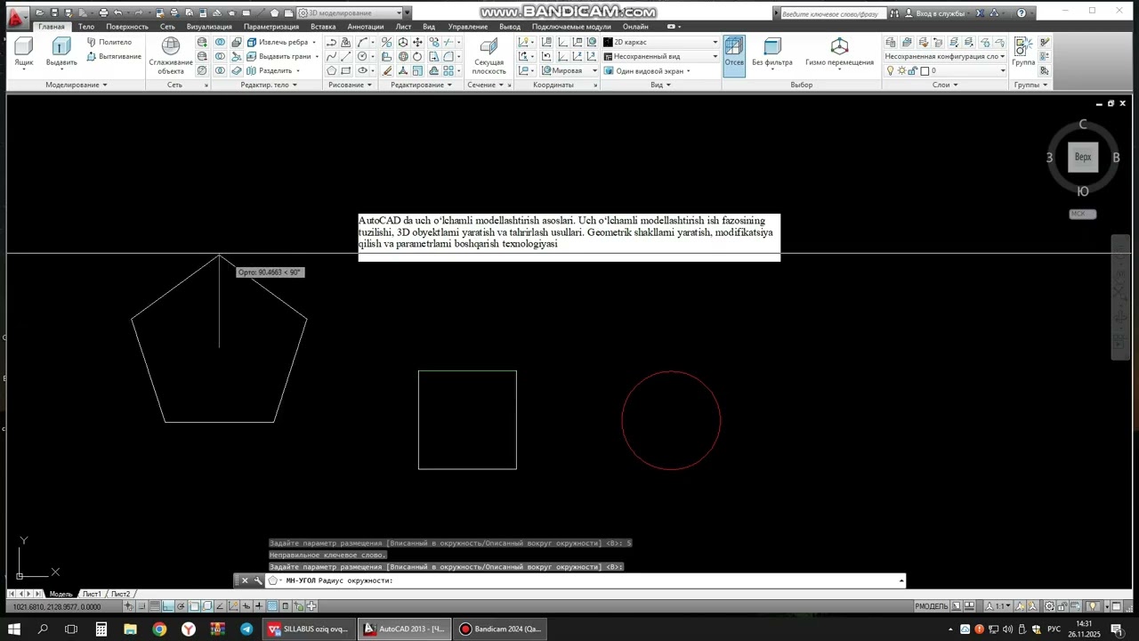Activate the Extrude (Выдавить) tool
1139x641 pixels.
(x=61, y=52)
